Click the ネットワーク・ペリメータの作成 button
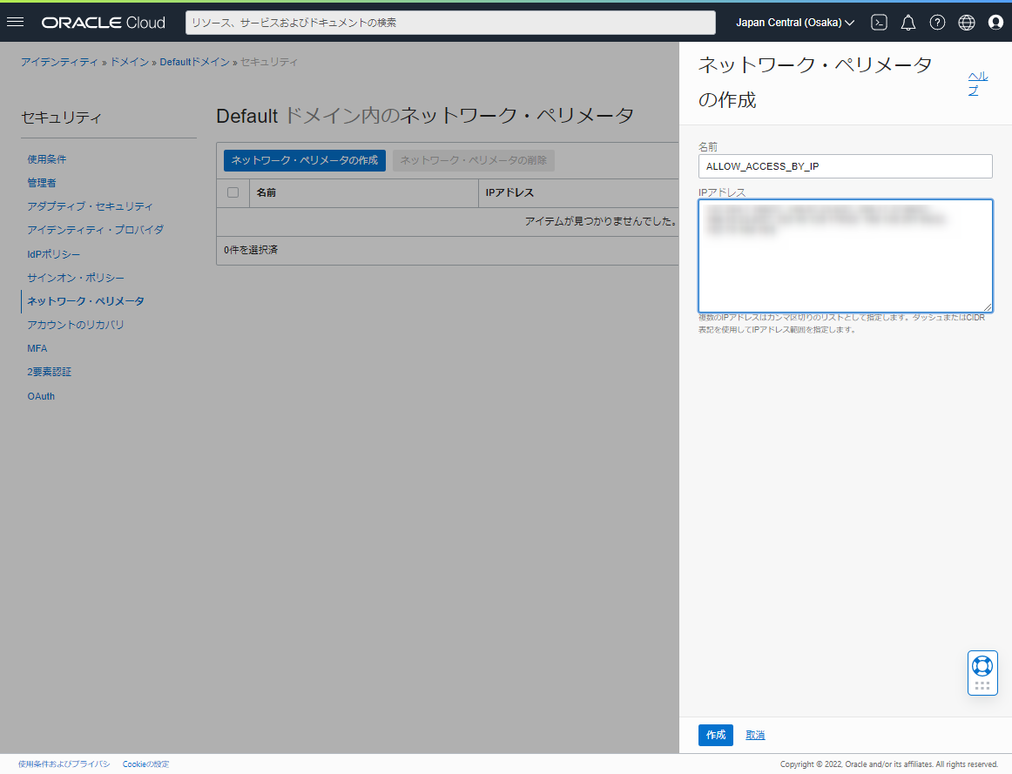Image resolution: width=1012 pixels, height=774 pixels. point(305,160)
